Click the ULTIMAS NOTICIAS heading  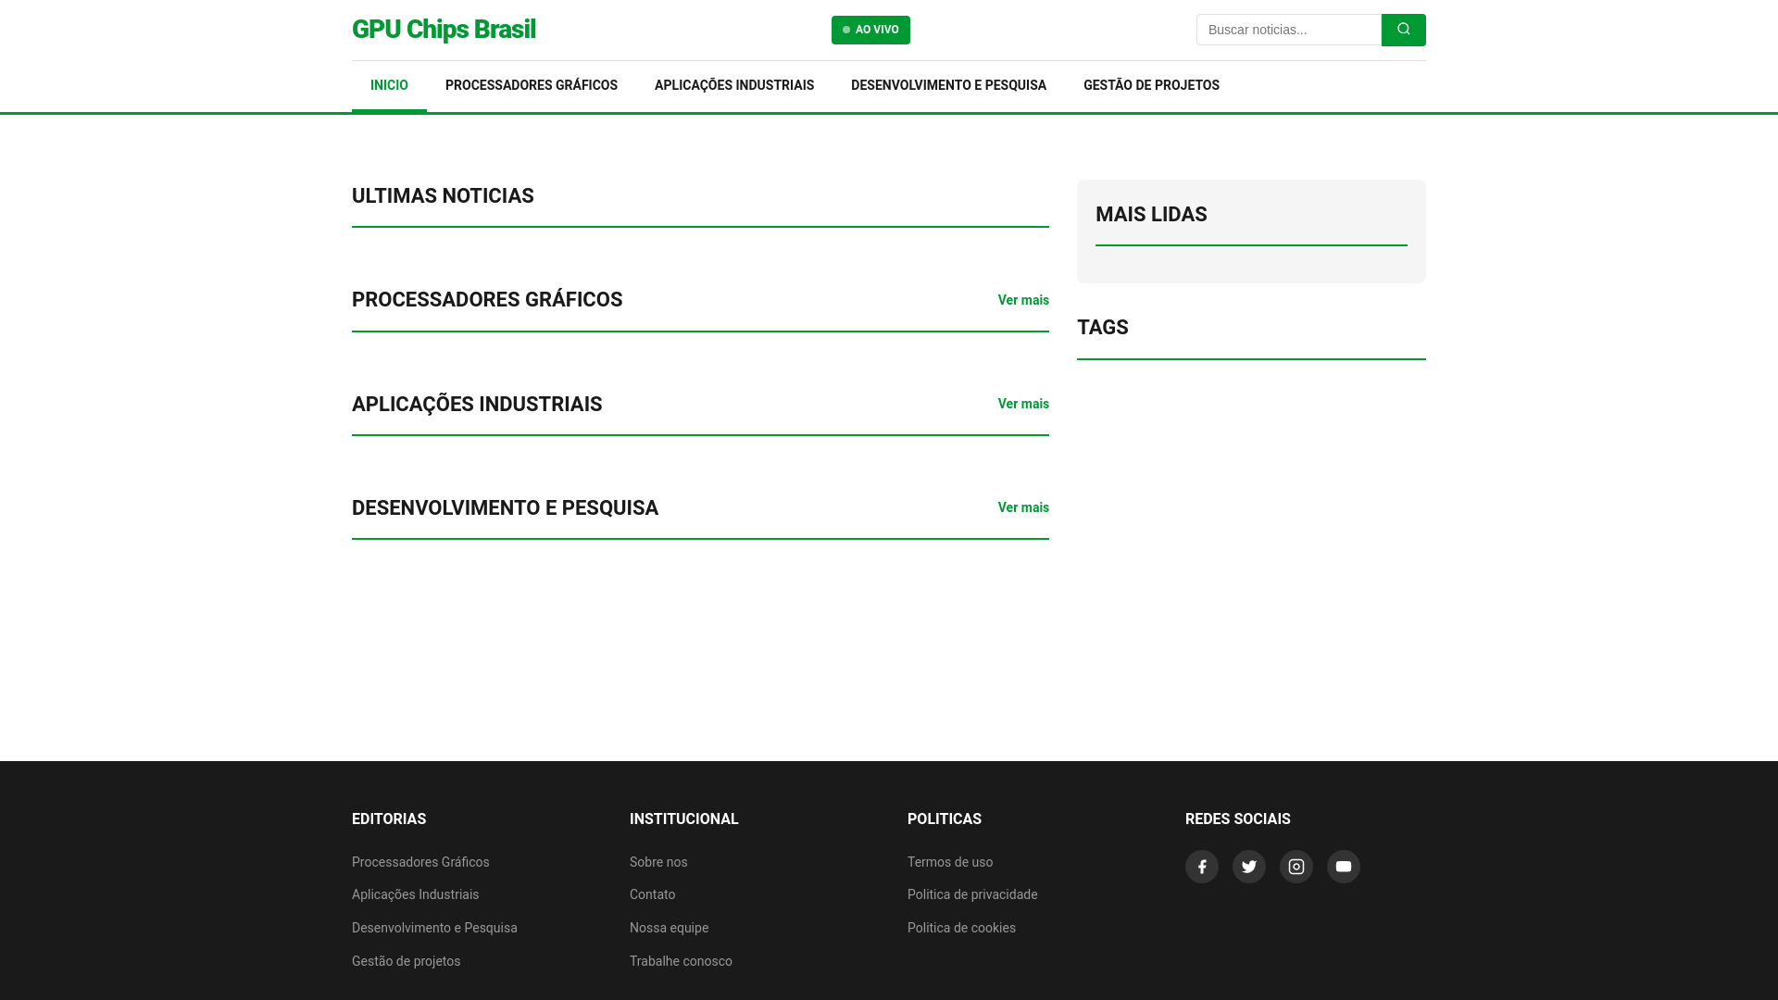(x=443, y=196)
